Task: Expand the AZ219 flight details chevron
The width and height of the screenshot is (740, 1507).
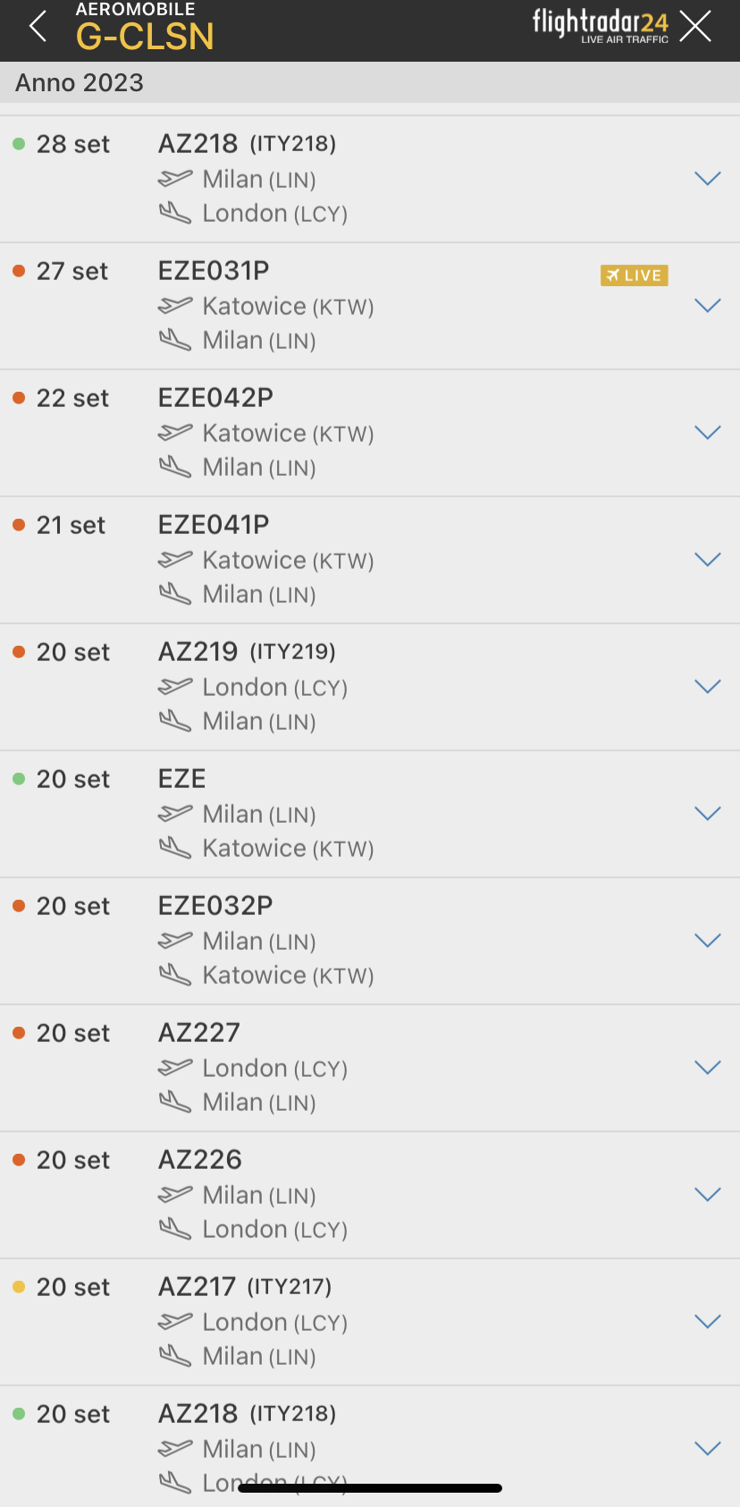Action: click(x=707, y=687)
